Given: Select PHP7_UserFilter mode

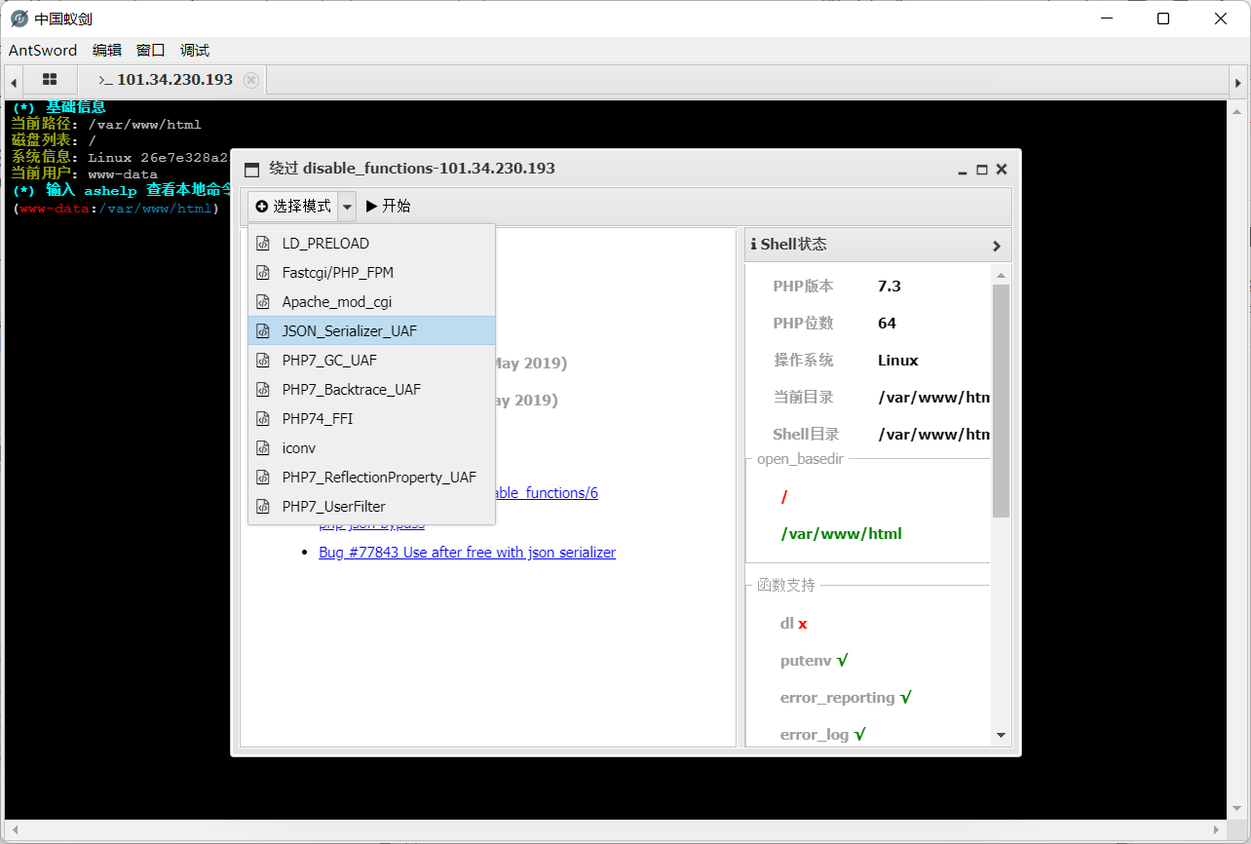Looking at the screenshot, I should pos(371,507).
